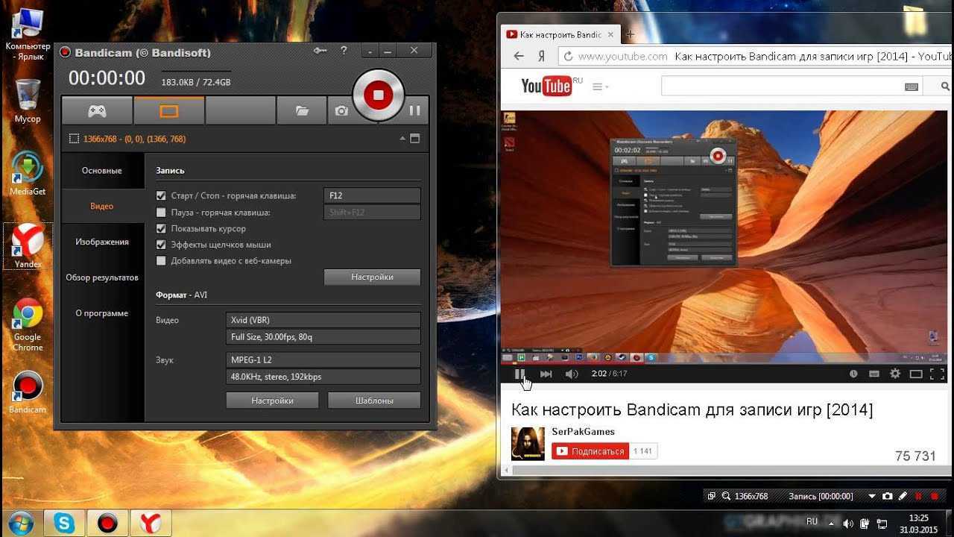Switch to Yandex browser in taskbar
The height and width of the screenshot is (537, 954).
pos(151,523)
